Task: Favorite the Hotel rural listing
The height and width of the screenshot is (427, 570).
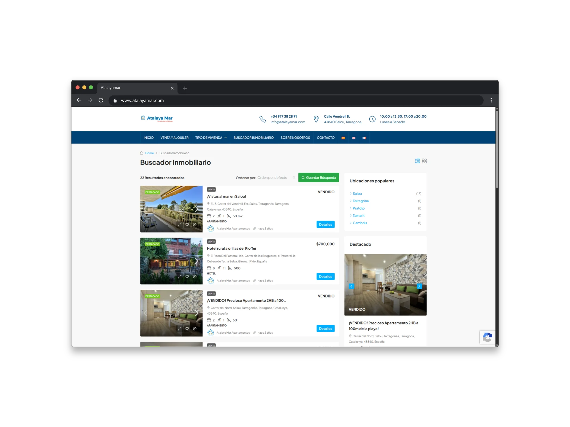Action: pyautogui.click(x=187, y=277)
